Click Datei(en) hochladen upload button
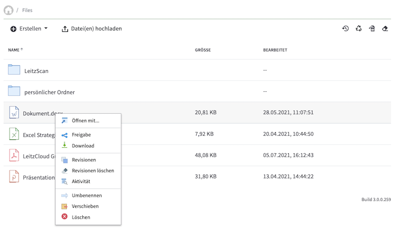Image resolution: width=397 pixels, height=231 pixels. coord(92,29)
